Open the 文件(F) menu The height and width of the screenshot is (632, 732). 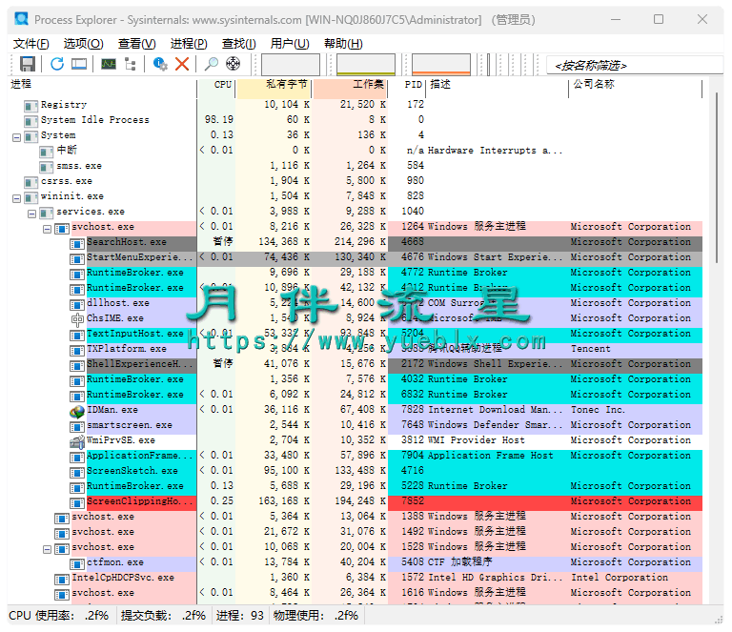tap(30, 44)
